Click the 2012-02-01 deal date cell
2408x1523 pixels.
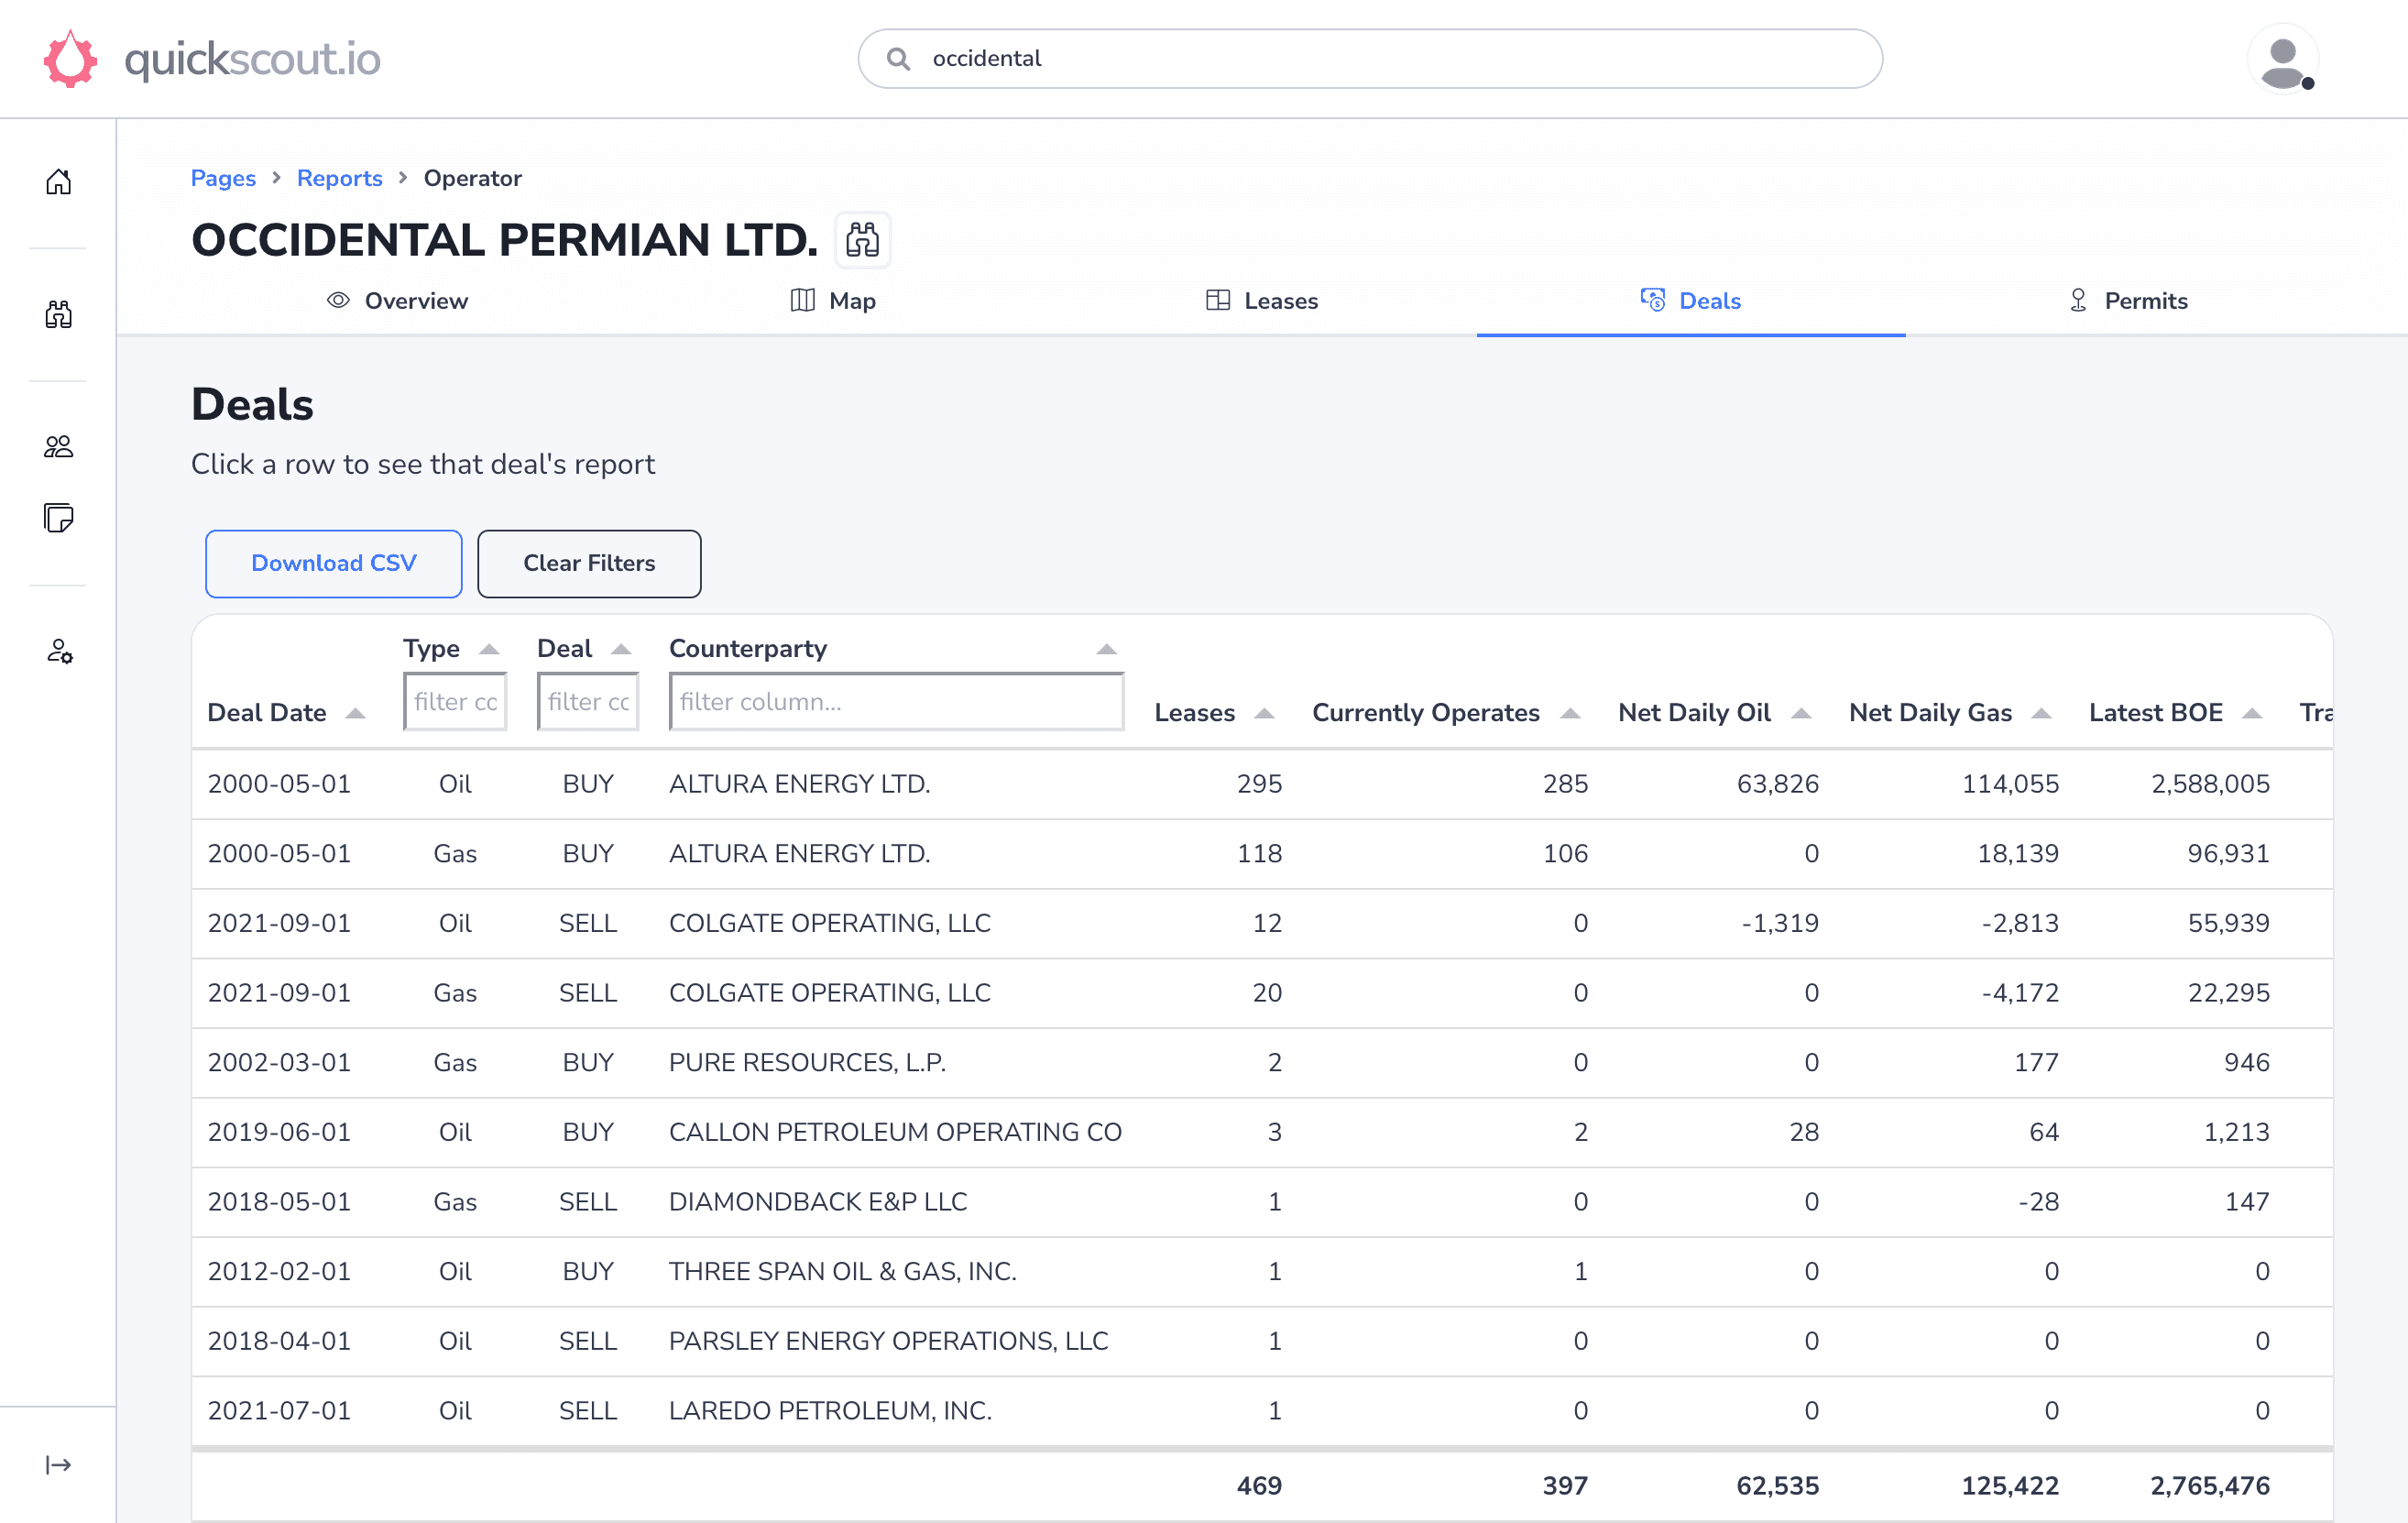[279, 1271]
